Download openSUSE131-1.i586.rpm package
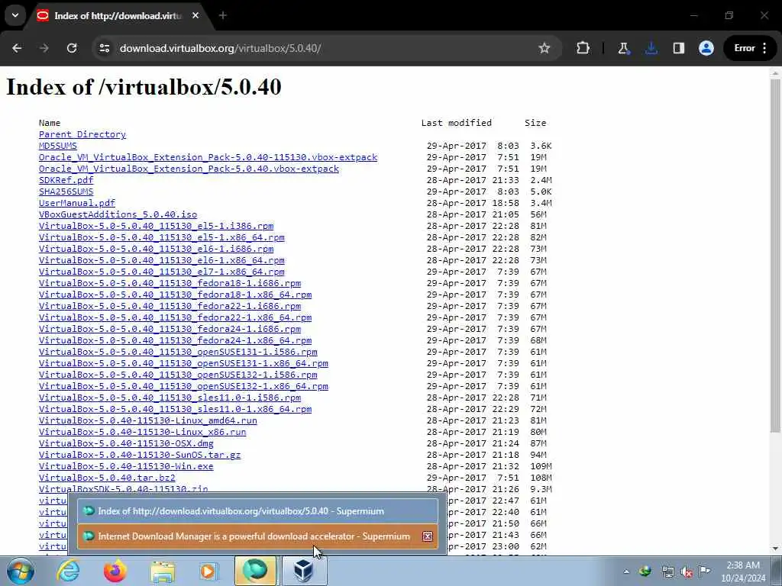782x586 pixels. (178, 352)
